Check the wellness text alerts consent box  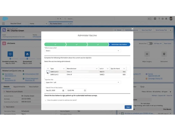[45, 100]
